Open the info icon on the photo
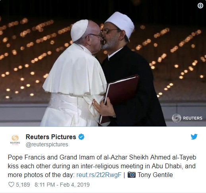206x193 pixels. (200, 6)
